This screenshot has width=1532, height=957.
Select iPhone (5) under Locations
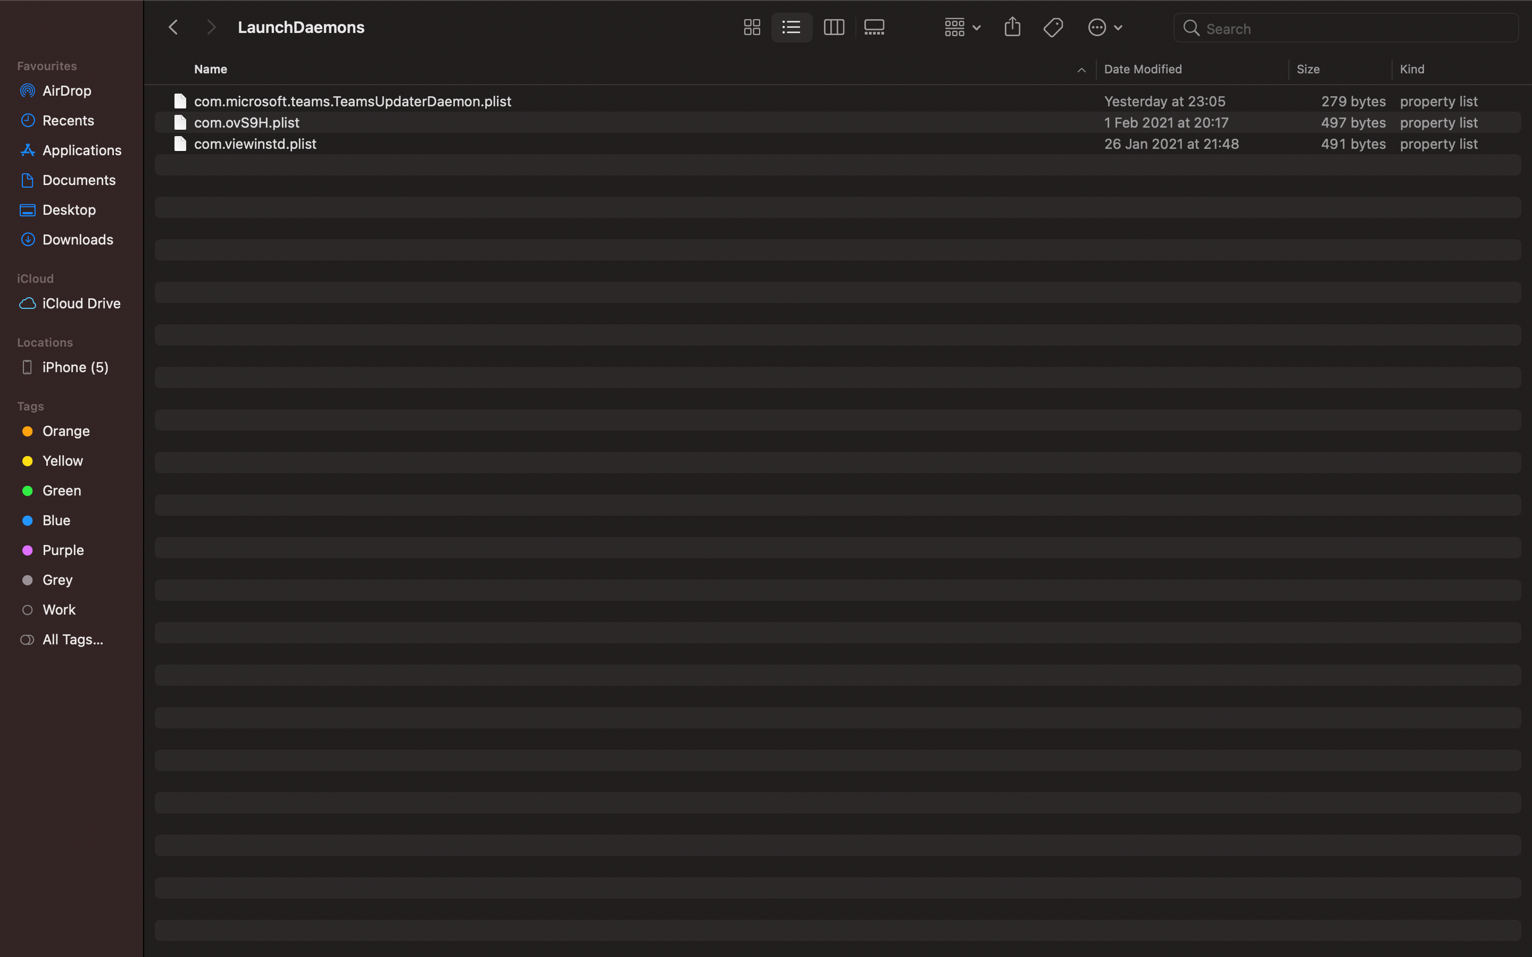74,367
